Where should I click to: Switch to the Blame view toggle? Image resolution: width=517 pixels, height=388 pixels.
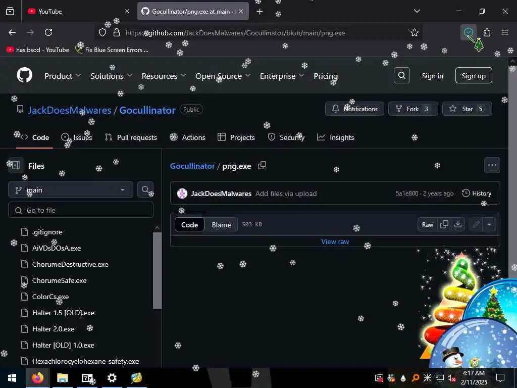point(221,225)
